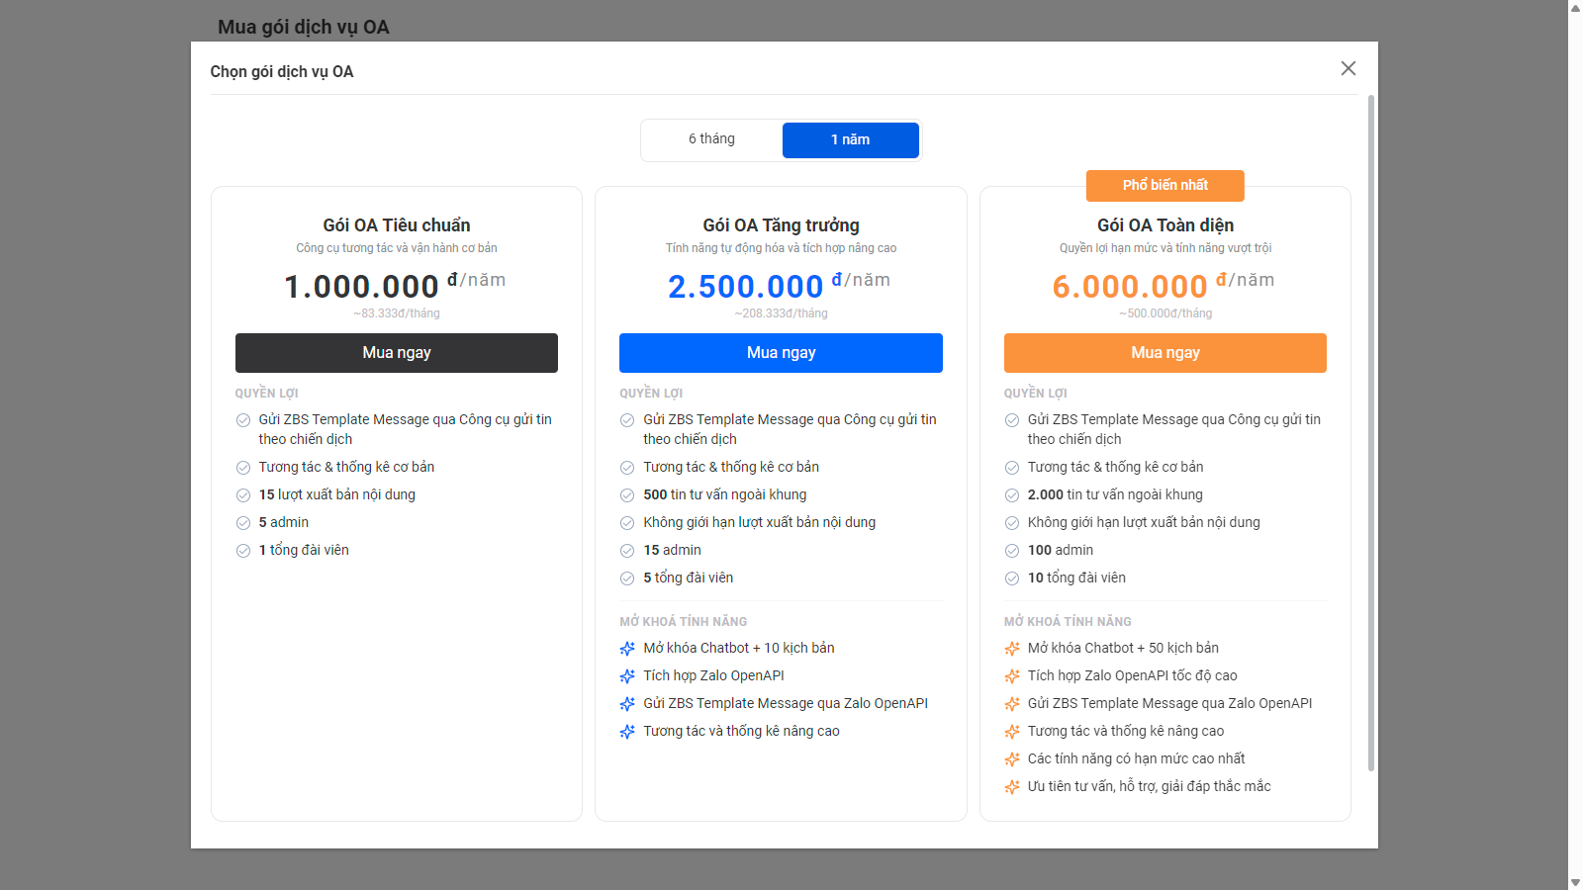The height and width of the screenshot is (890, 1583).
Task: Click the dialog's vertical scrollbar
Action: [x=1371, y=433]
